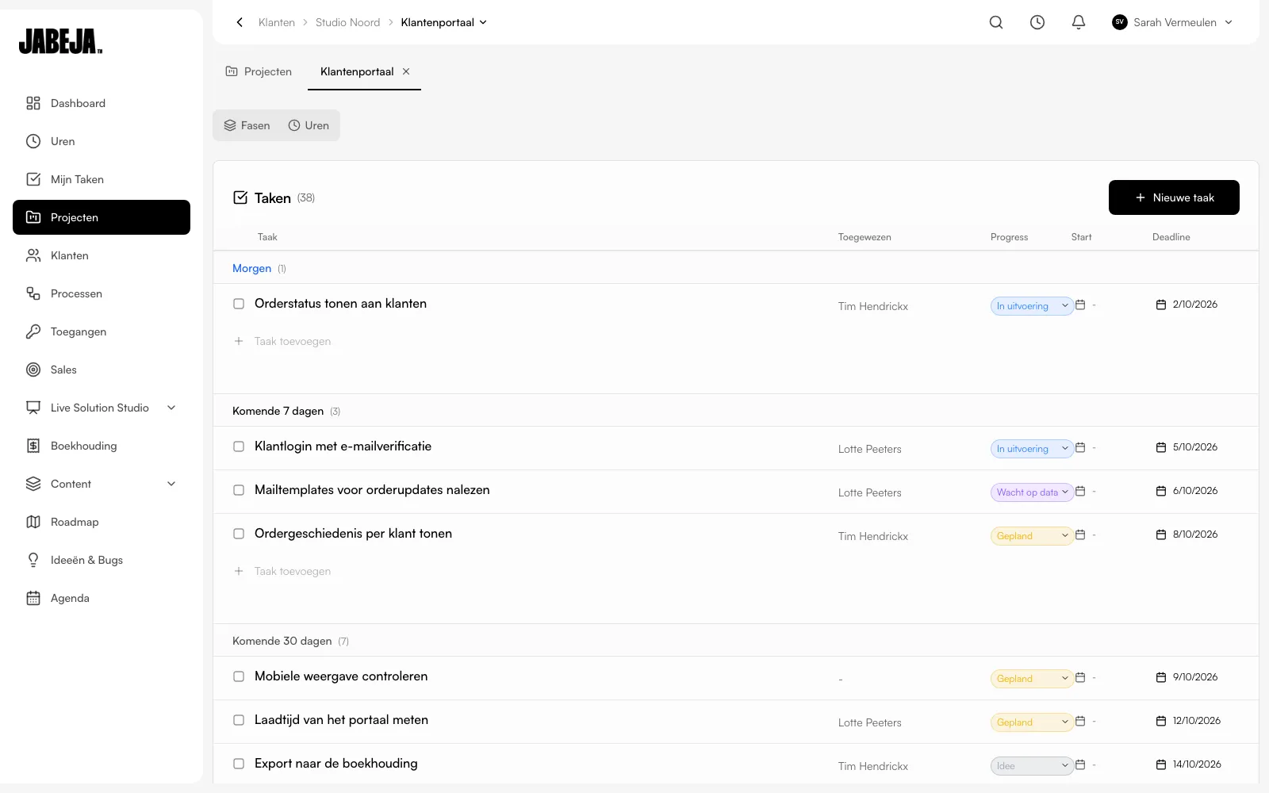Viewport: 1269px width, 793px height.
Task: Tick Ordergeschiedenis per klant tonen checkbox
Action: pyautogui.click(x=239, y=534)
